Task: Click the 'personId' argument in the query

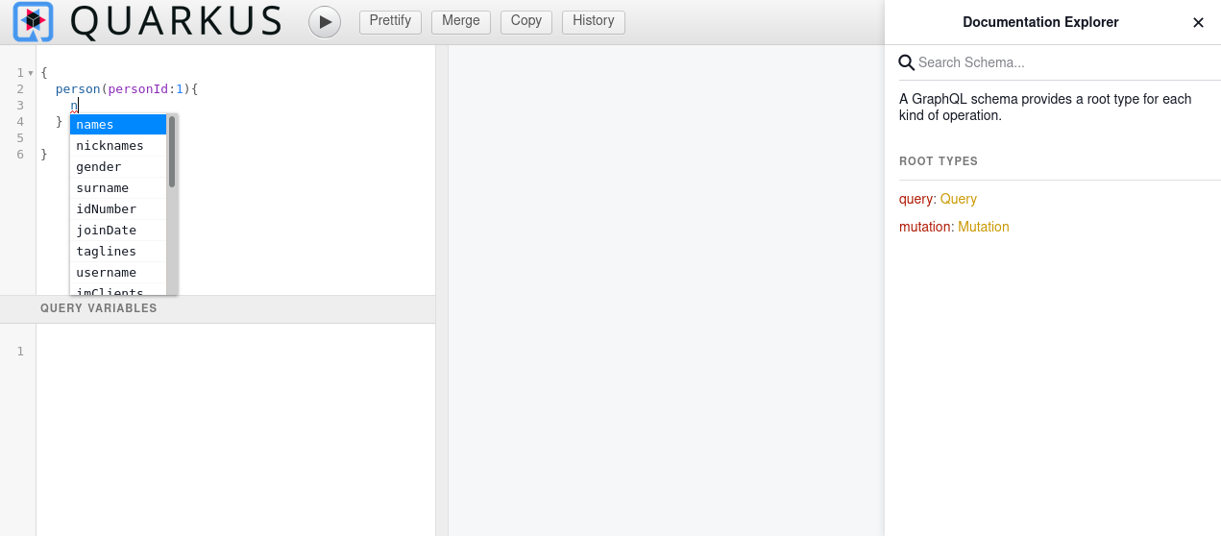Action: click(x=138, y=89)
